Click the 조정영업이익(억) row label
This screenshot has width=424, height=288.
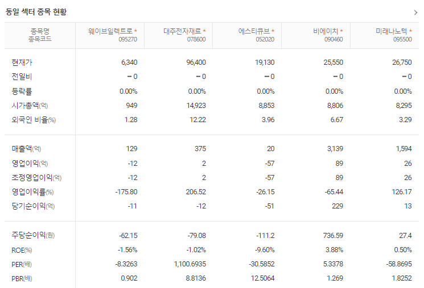[36, 178]
